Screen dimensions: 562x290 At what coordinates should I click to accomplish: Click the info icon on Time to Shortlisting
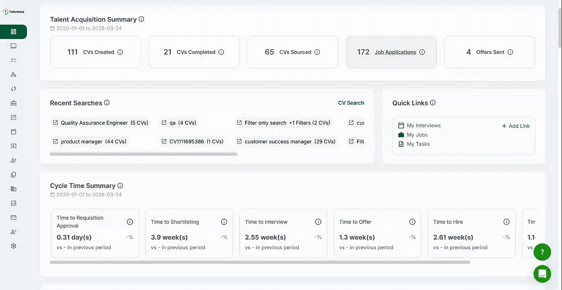point(224,222)
